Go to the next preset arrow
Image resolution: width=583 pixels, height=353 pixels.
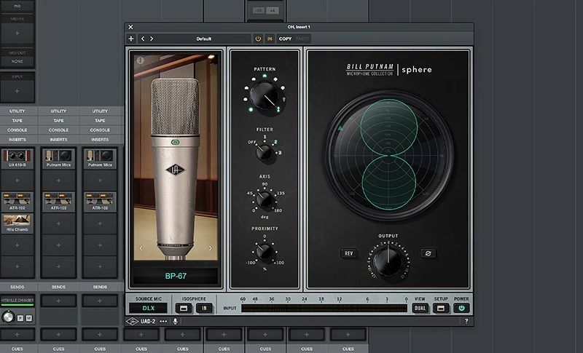pos(152,39)
